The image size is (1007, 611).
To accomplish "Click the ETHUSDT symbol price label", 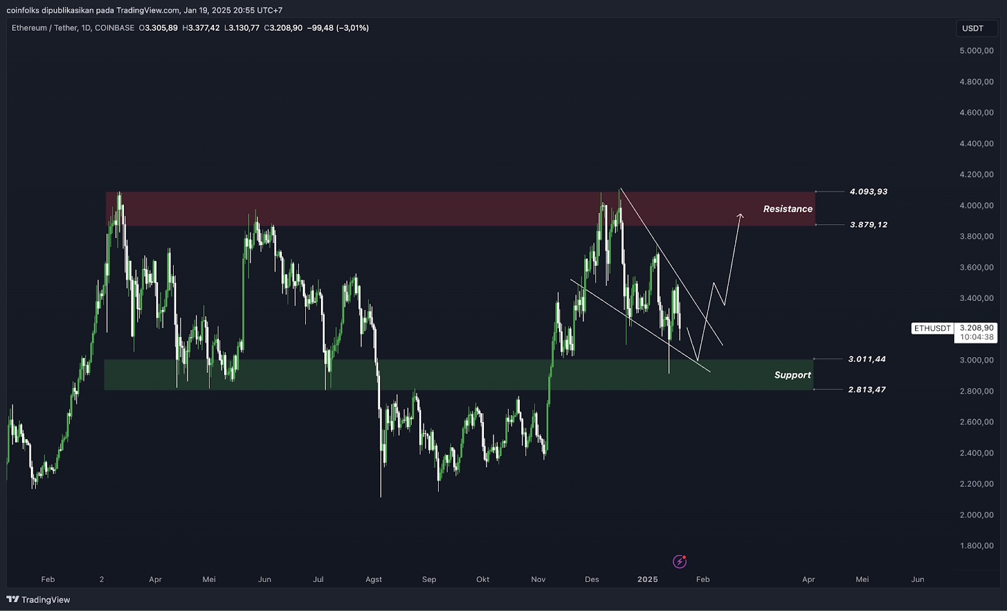I will coord(932,328).
